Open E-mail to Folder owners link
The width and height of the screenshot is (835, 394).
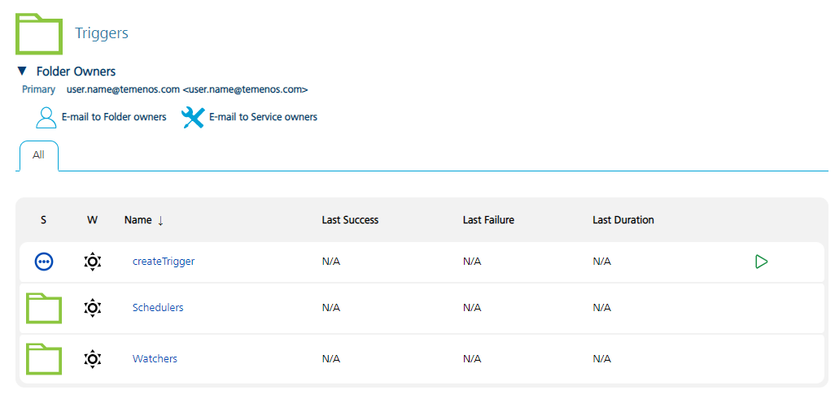114,117
